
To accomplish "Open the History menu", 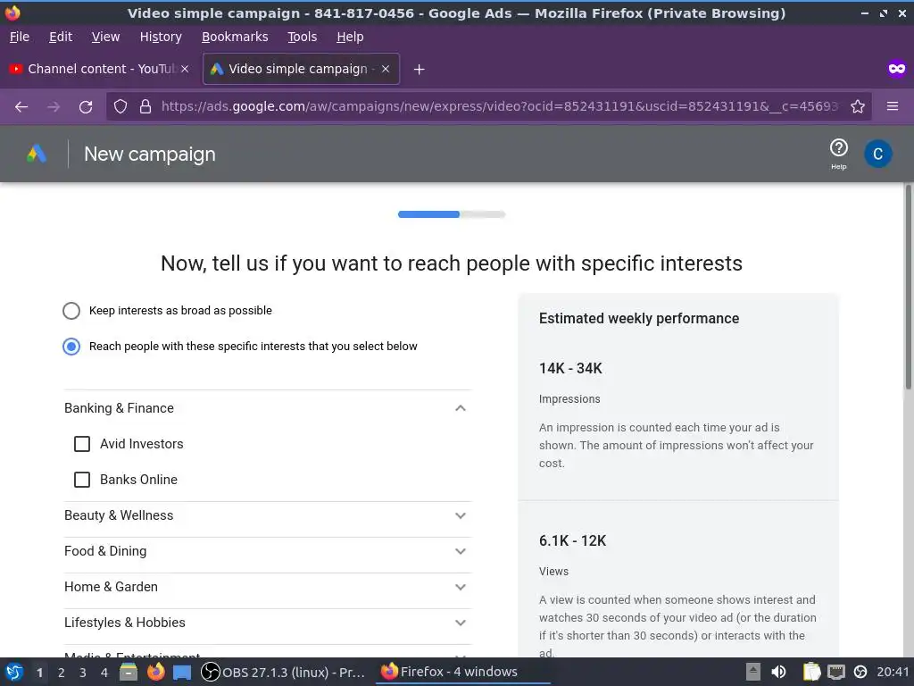I will click(161, 37).
